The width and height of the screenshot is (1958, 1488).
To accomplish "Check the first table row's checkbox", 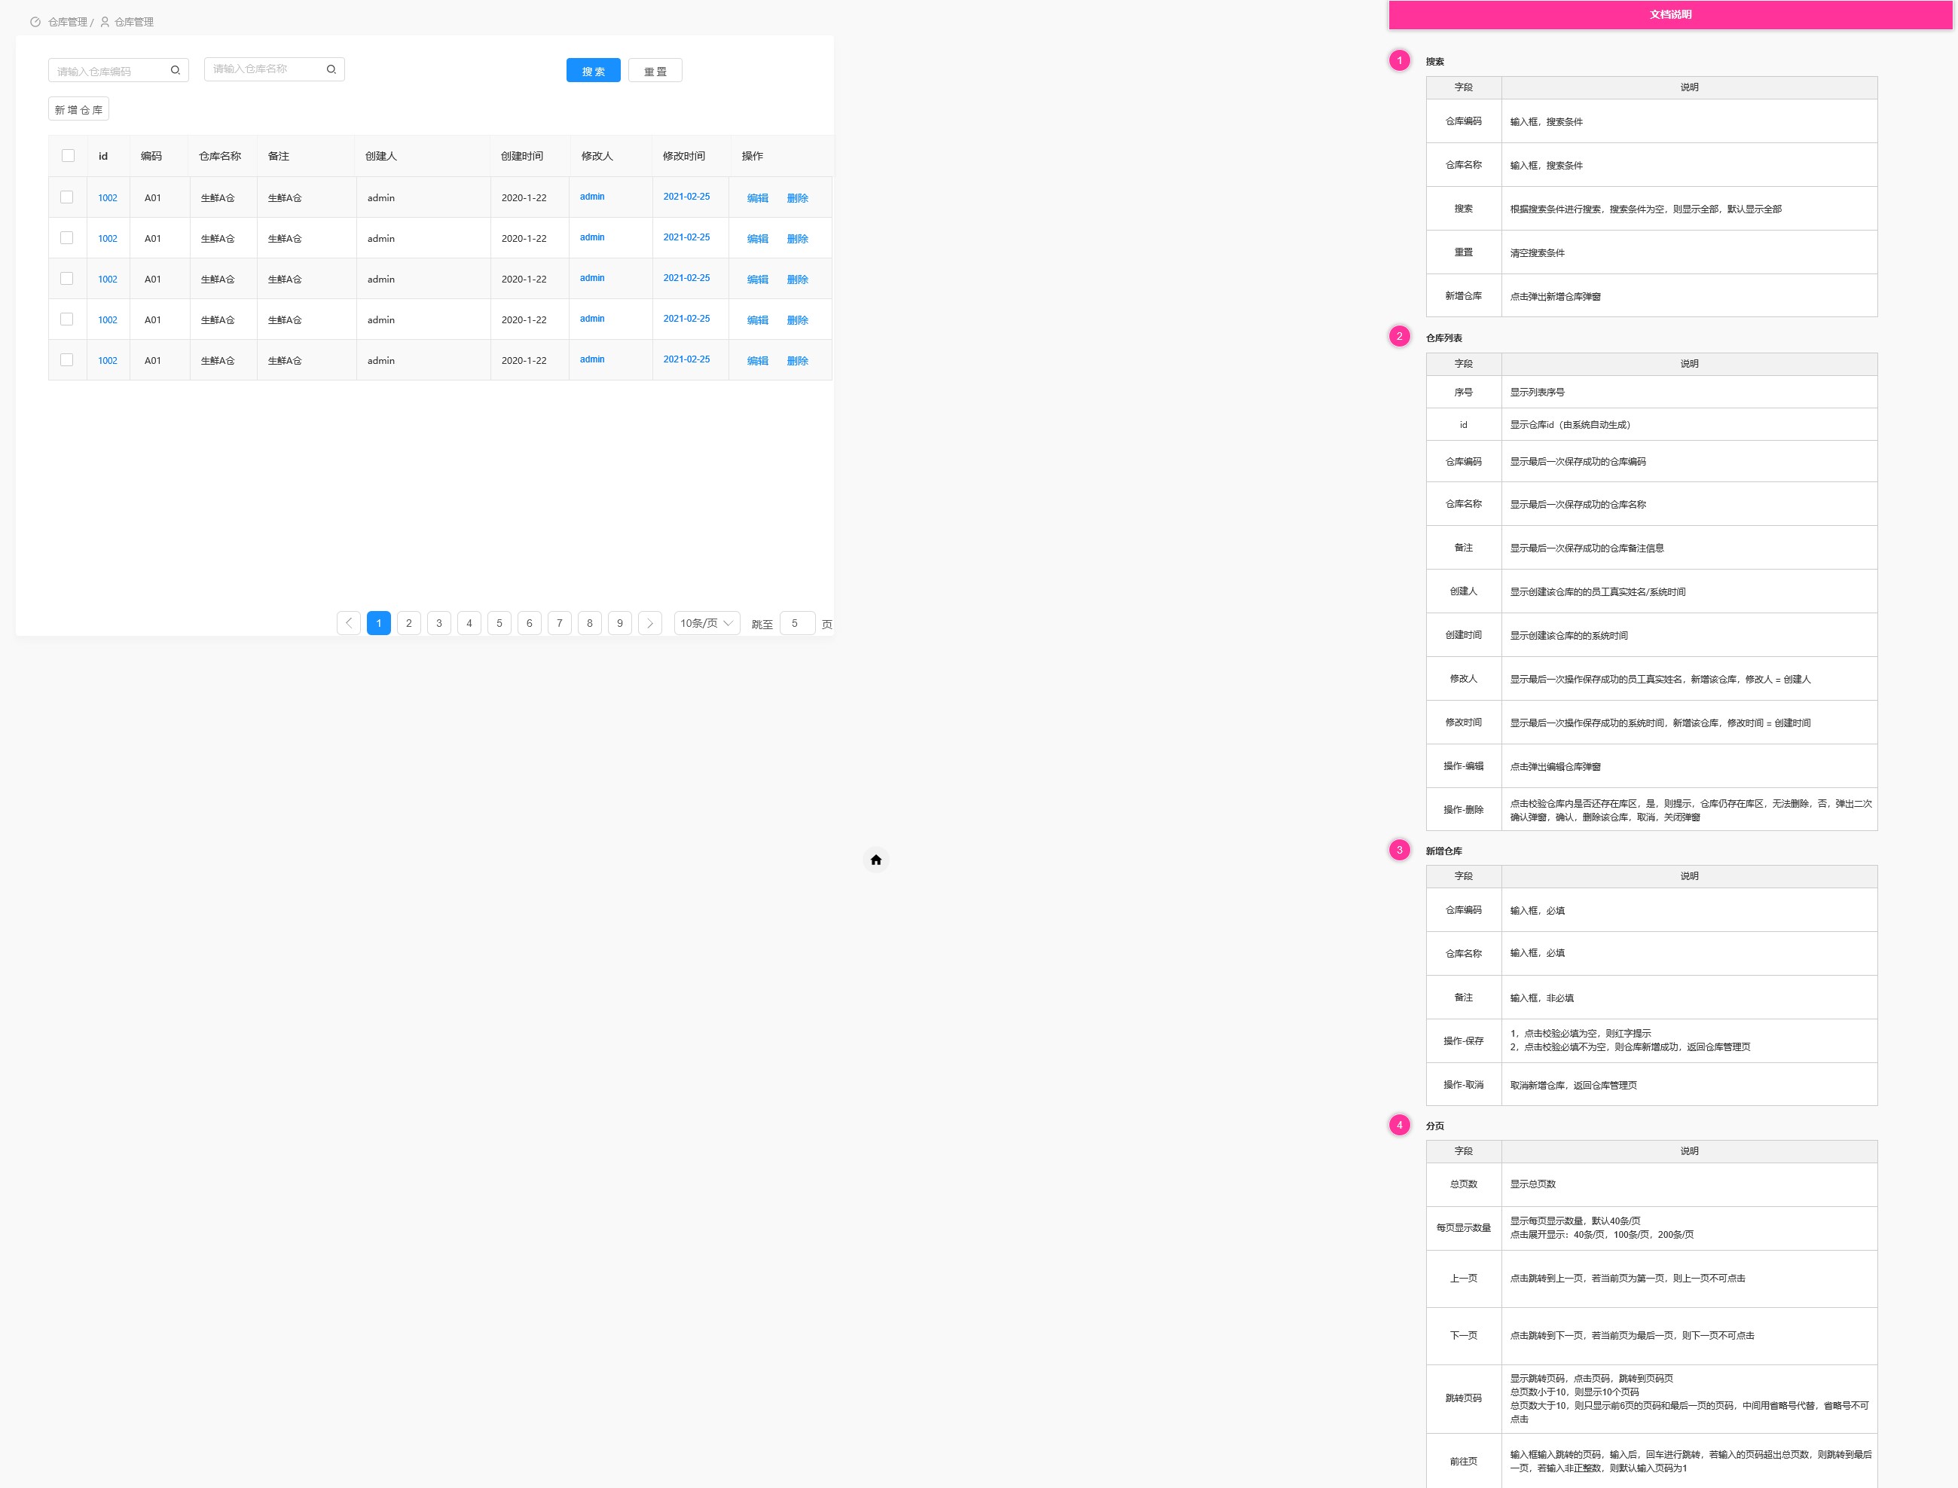I will [66, 197].
